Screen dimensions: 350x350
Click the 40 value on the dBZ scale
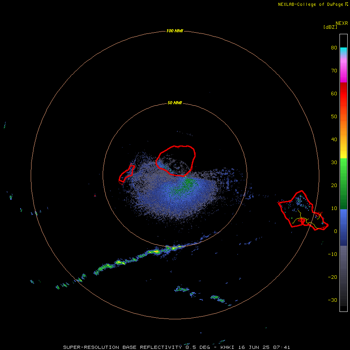pyautogui.click(x=334, y=140)
